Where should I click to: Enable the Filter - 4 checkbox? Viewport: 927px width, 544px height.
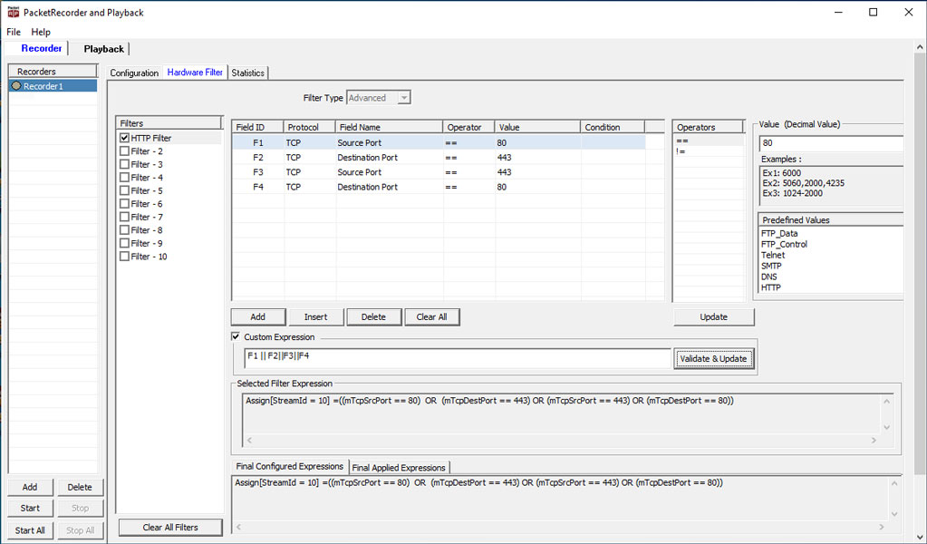(124, 178)
